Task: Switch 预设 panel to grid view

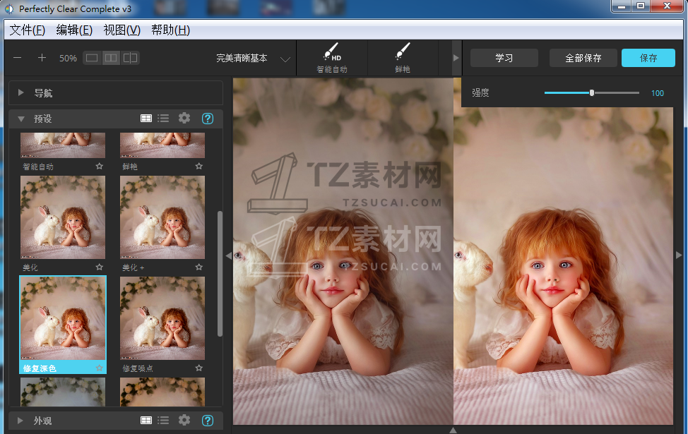Action: click(x=146, y=119)
